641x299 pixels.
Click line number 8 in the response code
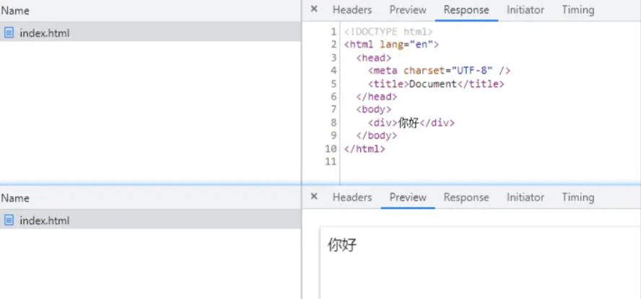point(333,122)
